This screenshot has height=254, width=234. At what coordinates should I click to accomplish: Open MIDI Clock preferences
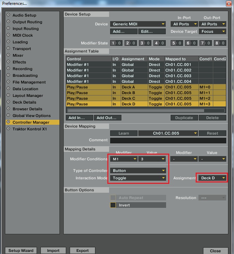point(23,35)
